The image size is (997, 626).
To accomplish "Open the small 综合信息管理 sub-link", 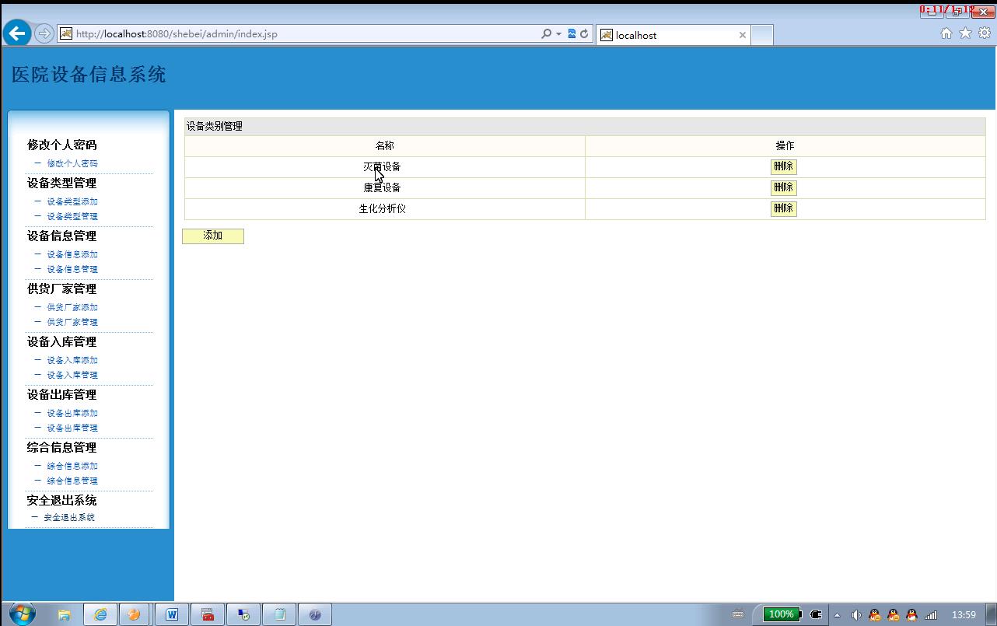I will (72, 481).
